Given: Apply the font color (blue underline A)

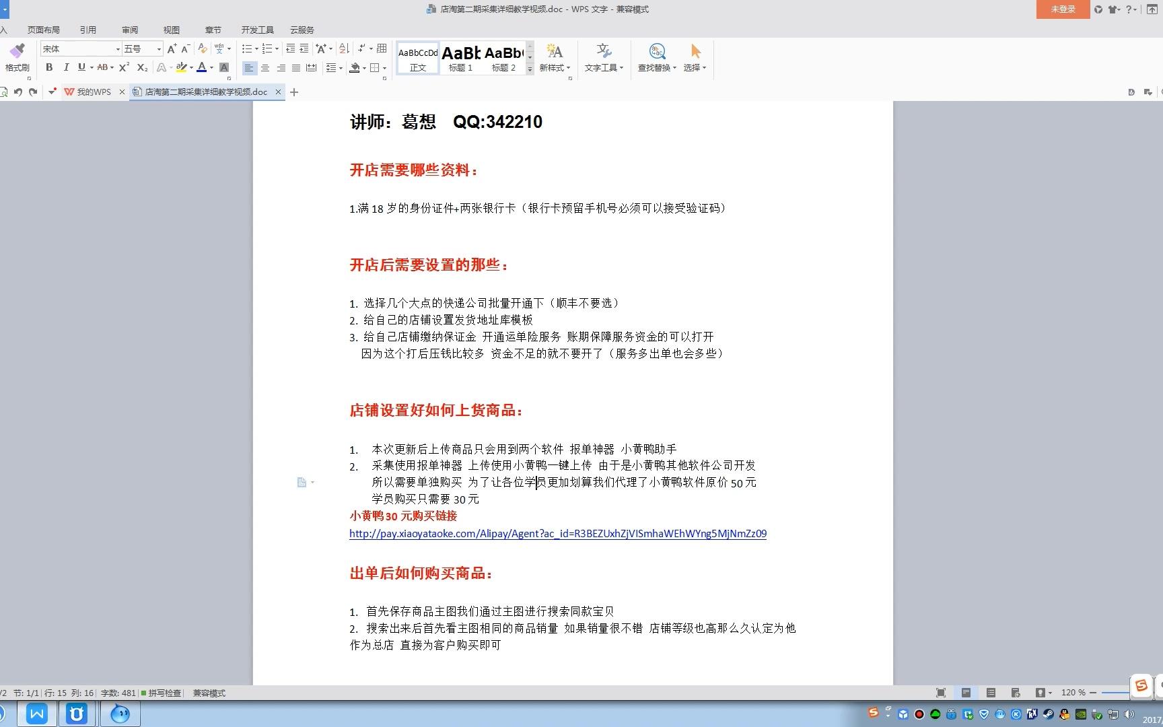Looking at the screenshot, I should pos(201,67).
